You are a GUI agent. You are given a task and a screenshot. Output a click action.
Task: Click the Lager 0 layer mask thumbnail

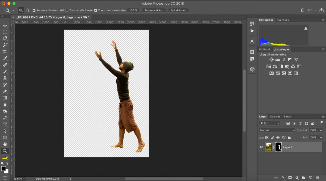(x=278, y=147)
